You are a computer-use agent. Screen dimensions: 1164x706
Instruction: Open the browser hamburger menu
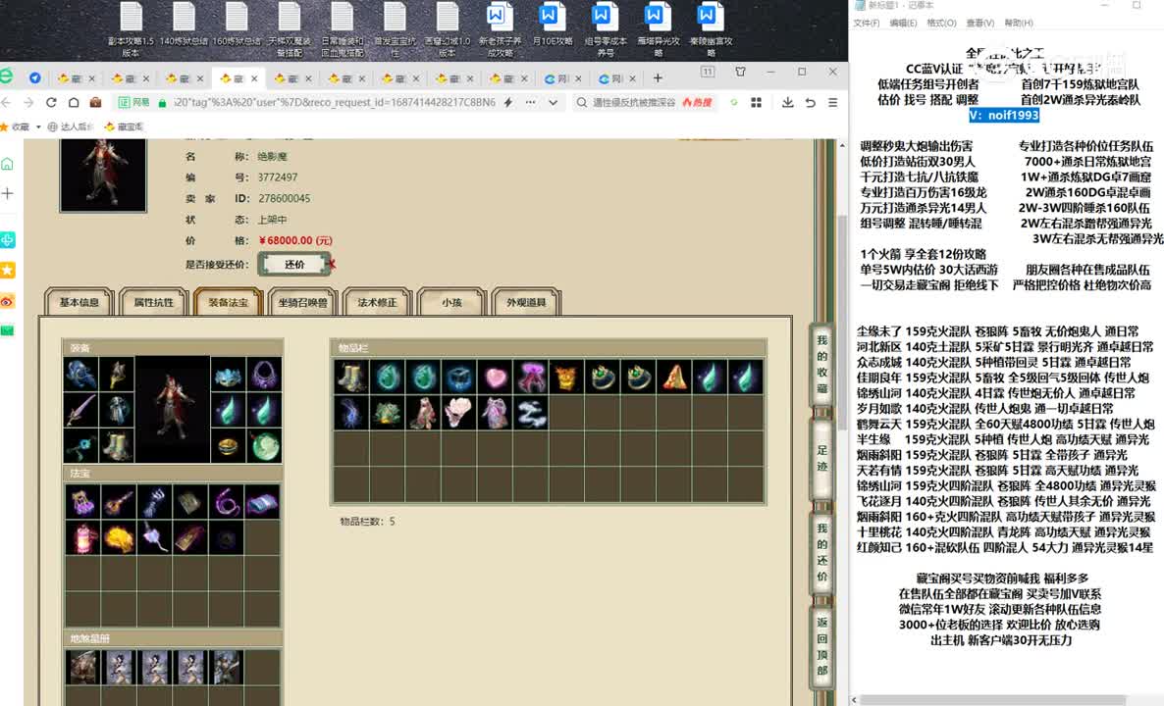point(831,102)
